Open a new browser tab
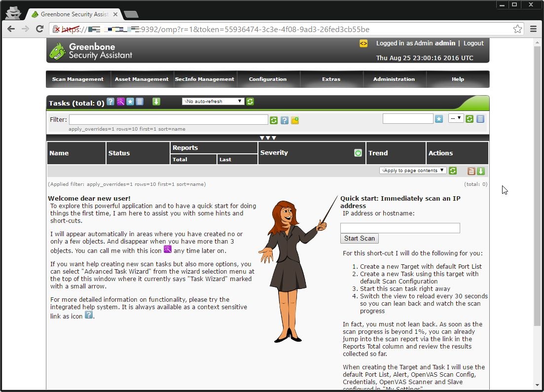The width and height of the screenshot is (544, 392). click(131, 14)
